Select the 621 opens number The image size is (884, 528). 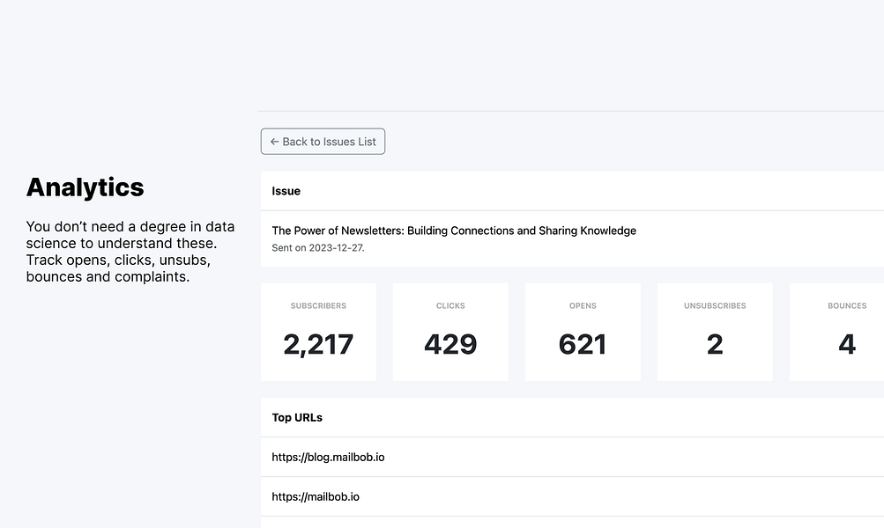tap(583, 344)
